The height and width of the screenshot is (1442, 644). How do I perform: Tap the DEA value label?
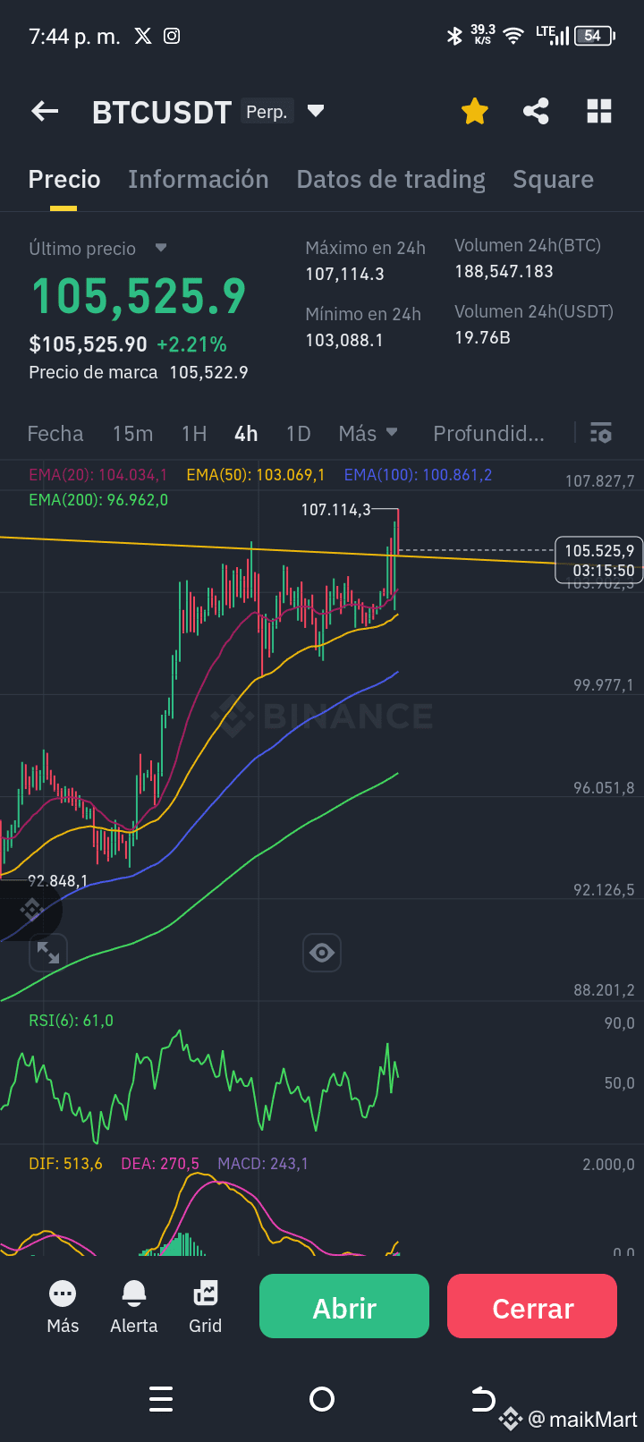click(x=160, y=1164)
